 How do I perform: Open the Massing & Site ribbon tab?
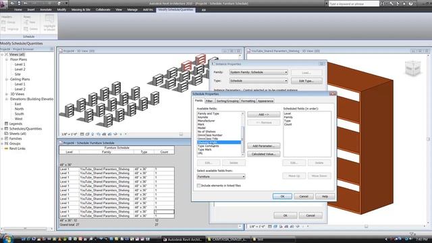coord(81,9)
